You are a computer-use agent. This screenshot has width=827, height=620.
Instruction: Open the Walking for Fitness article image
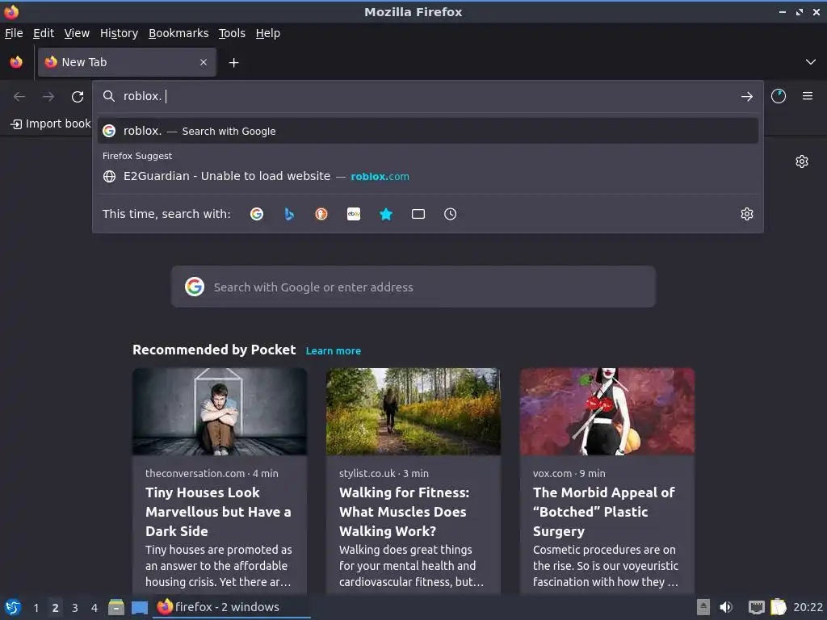[x=413, y=412]
